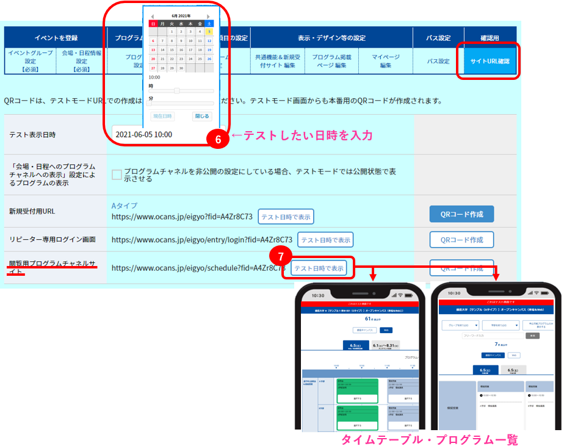564x446 pixels.
Task: Select June 6 in the calendar
Action: click(153, 41)
